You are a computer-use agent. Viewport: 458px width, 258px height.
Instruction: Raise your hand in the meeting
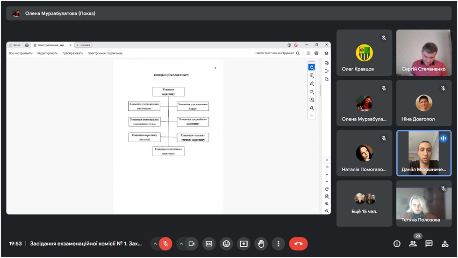point(261,244)
